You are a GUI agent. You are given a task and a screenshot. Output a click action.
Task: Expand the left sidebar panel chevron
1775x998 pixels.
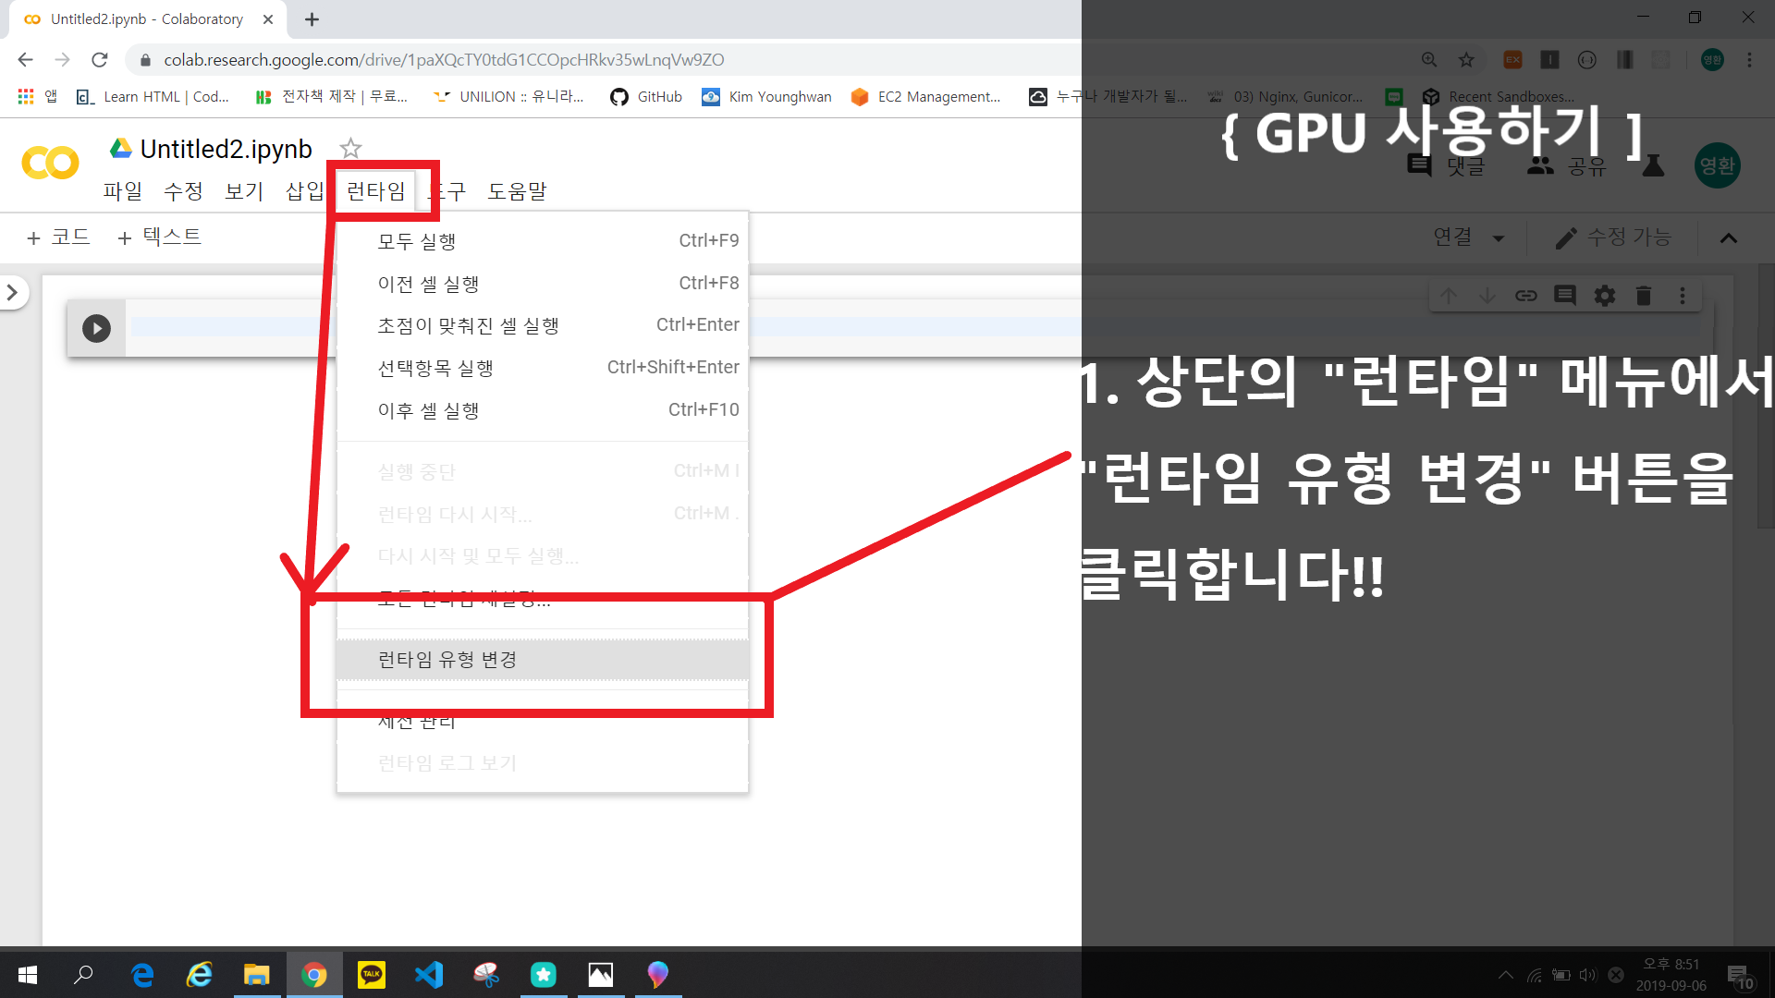coord(13,293)
